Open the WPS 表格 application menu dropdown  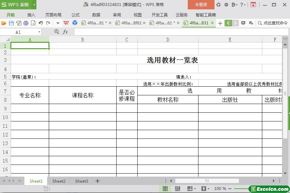[x=34, y=5]
